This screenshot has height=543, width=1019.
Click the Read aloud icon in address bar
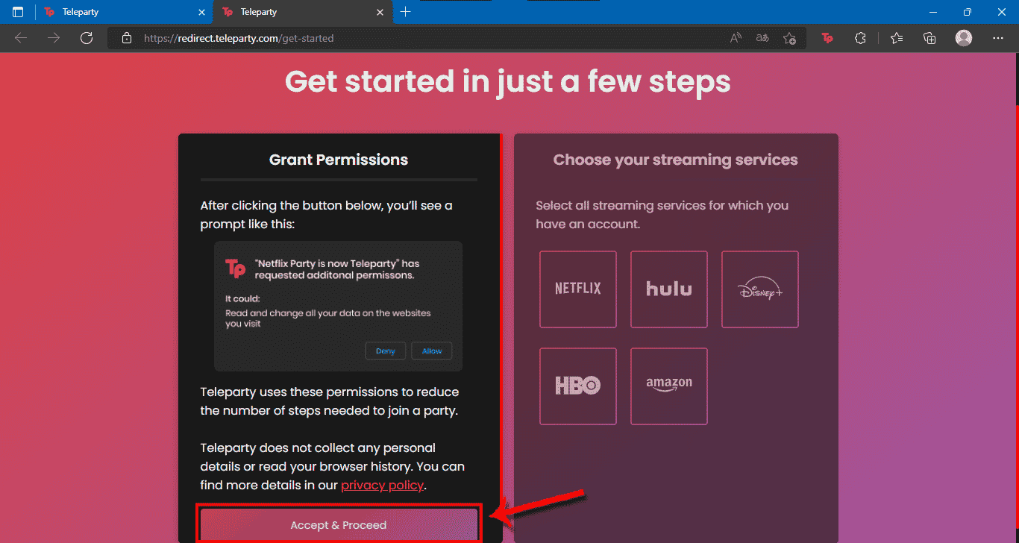736,38
